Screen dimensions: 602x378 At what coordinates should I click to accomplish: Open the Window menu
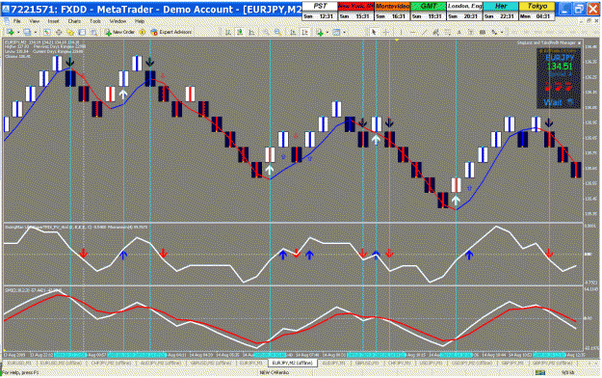[x=118, y=21]
